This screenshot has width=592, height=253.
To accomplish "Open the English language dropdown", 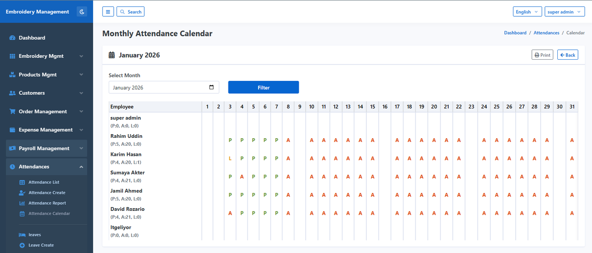I will pos(527,12).
